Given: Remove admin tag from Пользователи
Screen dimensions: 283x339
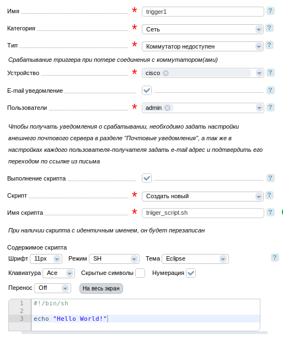Looking at the screenshot, I should (x=167, y=108).
